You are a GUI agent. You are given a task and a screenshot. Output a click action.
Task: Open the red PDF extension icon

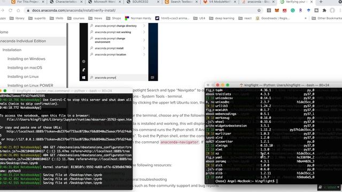(284, 10)
